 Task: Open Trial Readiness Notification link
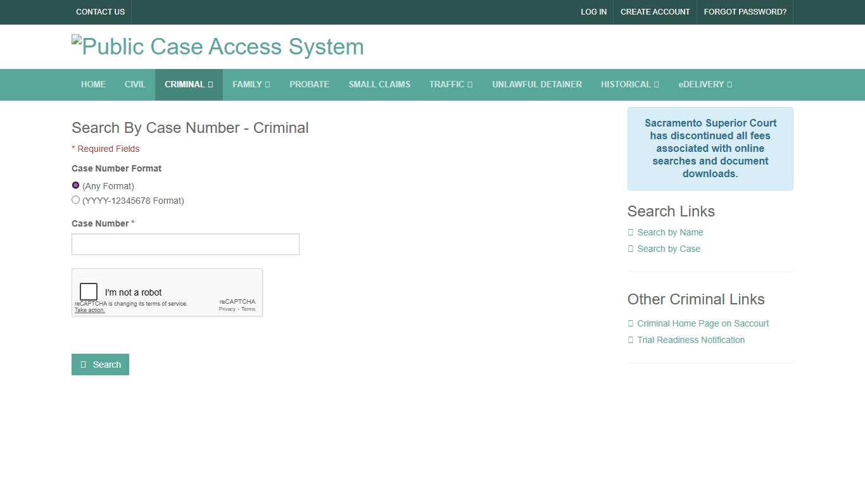(690, 340)
